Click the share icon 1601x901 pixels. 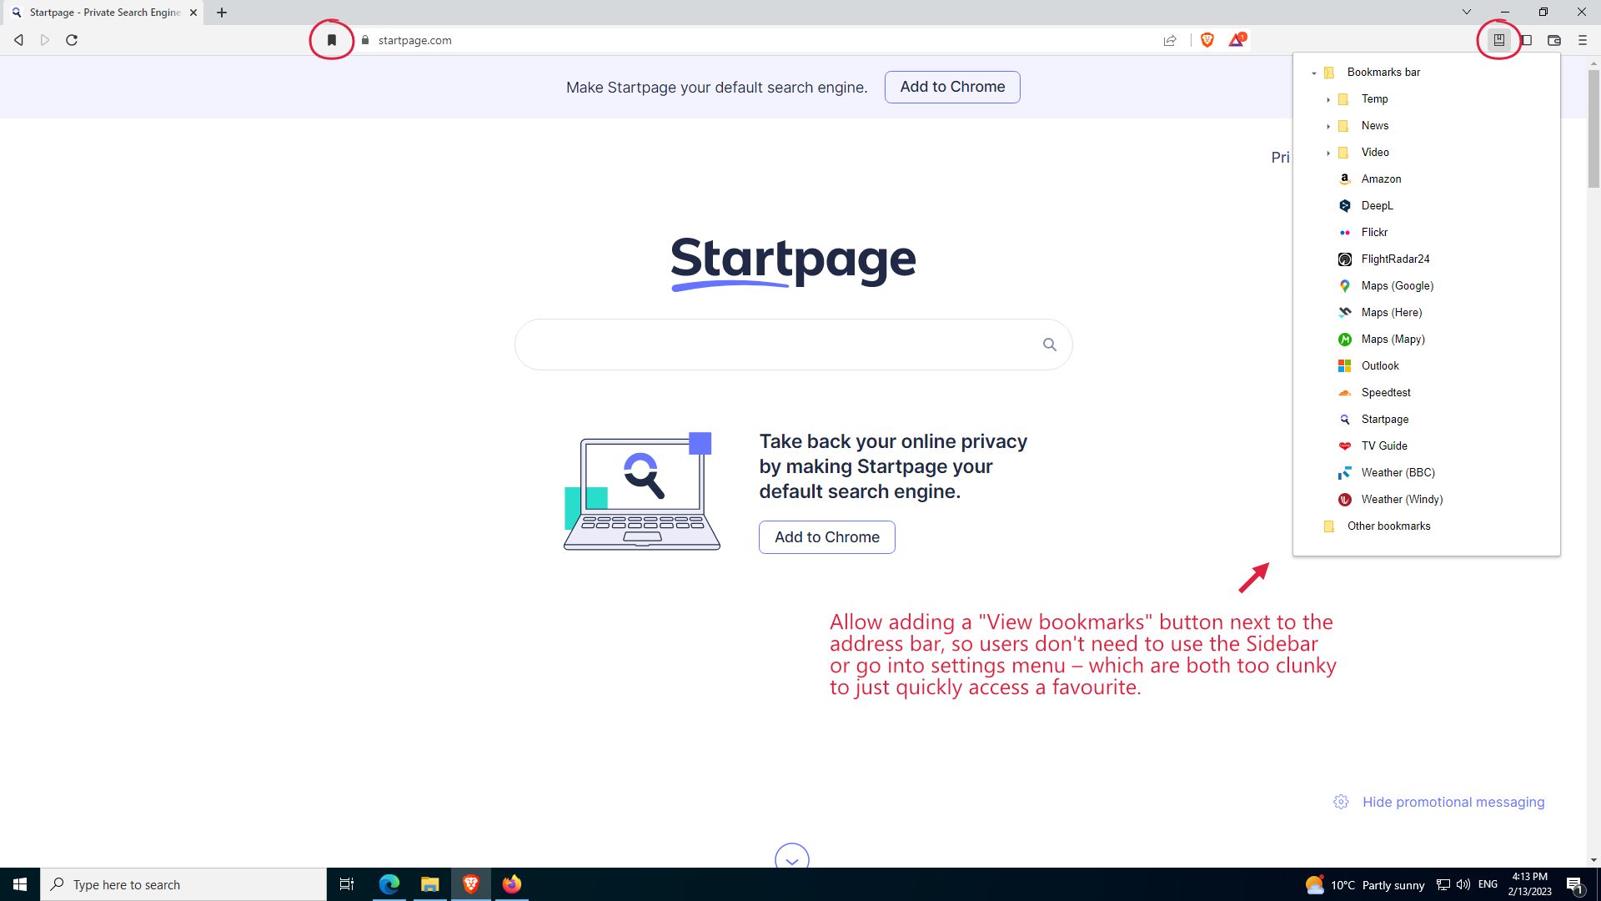[x=1170, y=40]
